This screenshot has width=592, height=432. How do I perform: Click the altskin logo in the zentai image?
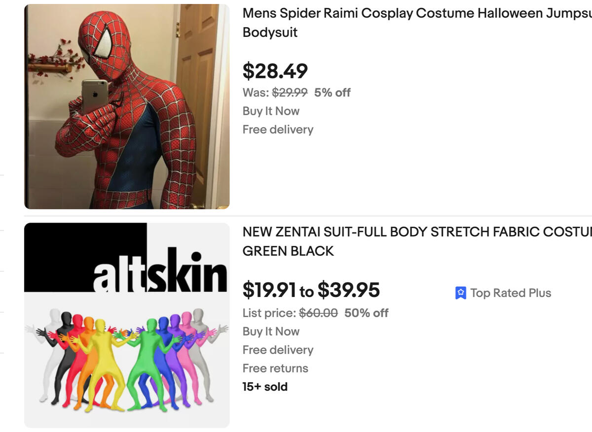click(x=159, y=271)
